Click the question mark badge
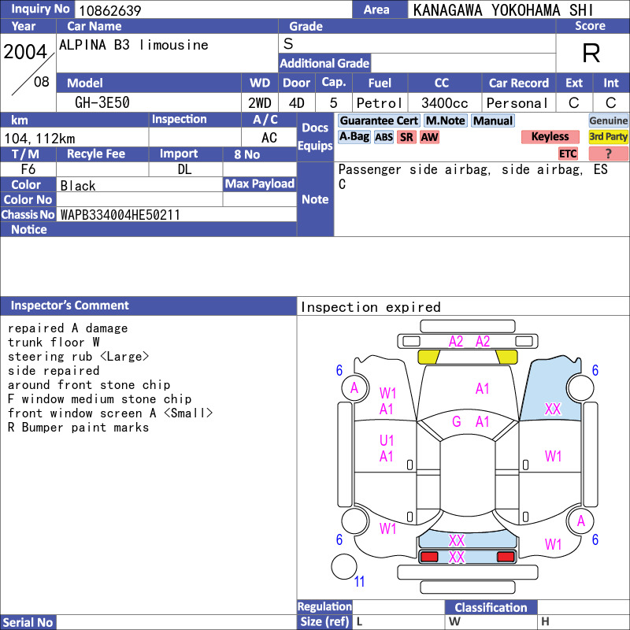Image resolution: width=630 pixels, height=630 pixels. (608, 154)
